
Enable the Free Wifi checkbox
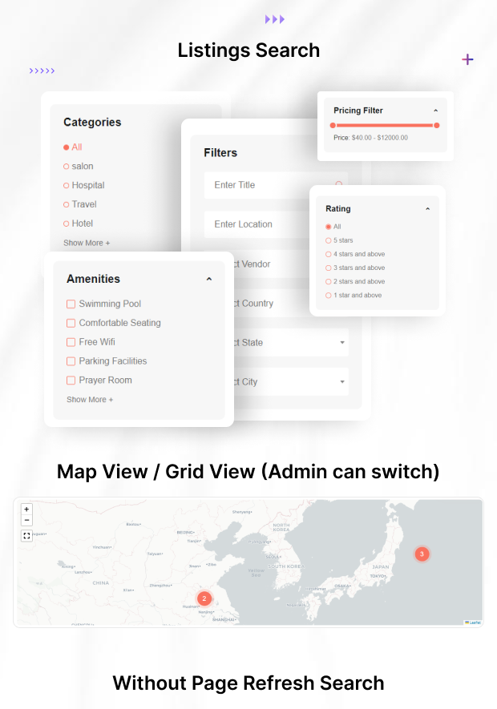(71, 342)
